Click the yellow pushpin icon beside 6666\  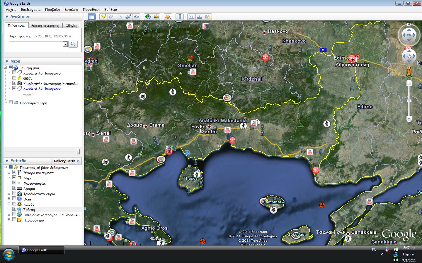pos(19,78)
